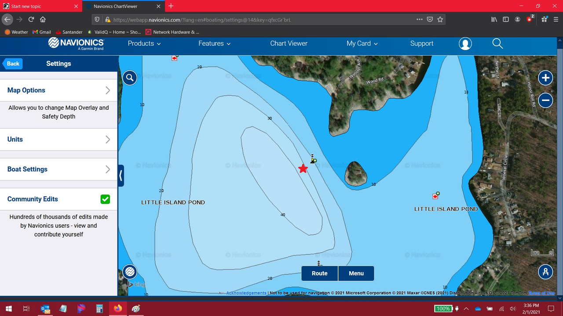Click the buoy marker beside the red star
Viewport: 563px width, 316px height.
pos(313,159)
